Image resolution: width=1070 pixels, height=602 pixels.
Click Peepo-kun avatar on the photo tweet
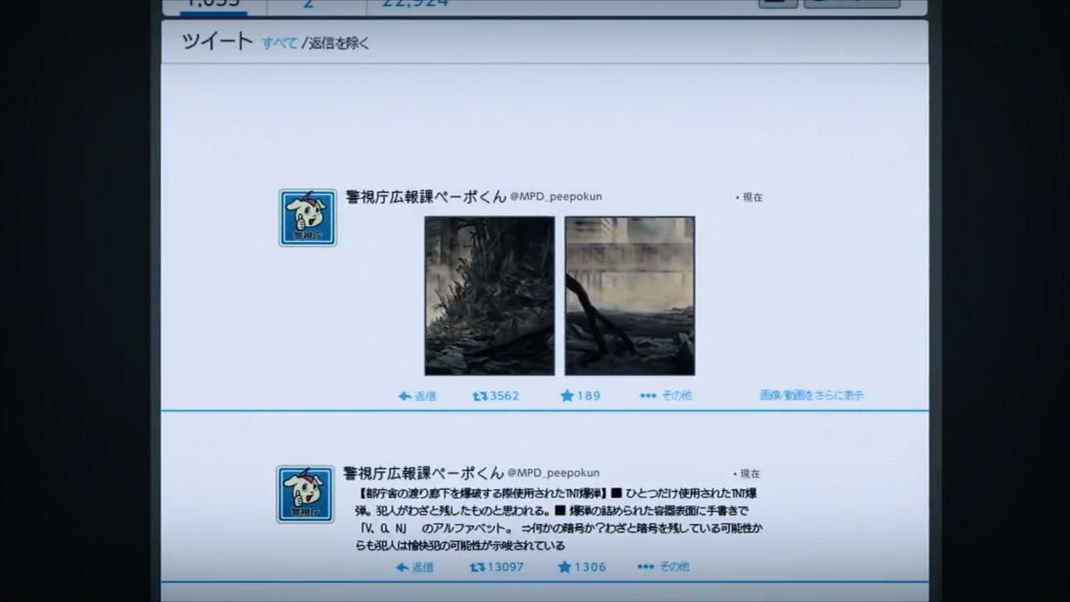(x=308, y=217)
